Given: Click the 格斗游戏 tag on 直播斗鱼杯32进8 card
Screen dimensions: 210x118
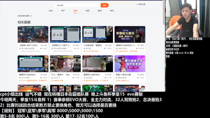Looking at the screenshot, I should [x=44, y=45].
